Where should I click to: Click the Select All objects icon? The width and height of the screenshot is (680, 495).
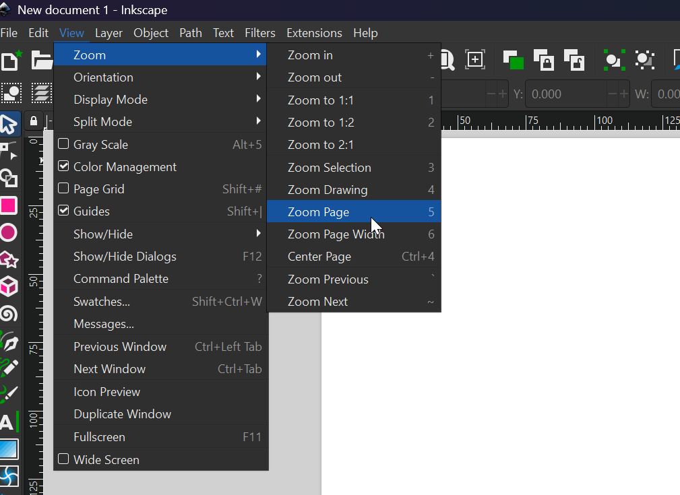point(11,93)
